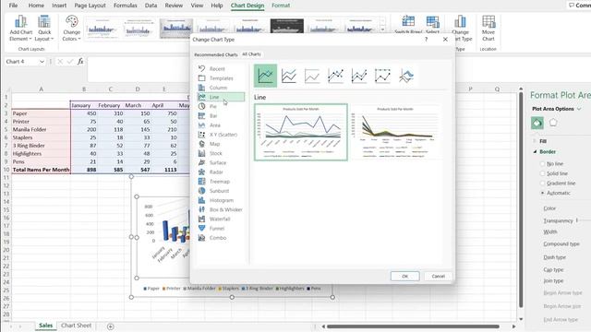Select the first line chart preview thumbnail
Image resolution: width=591 pixels, height=332 pixels.
[x=301, y=132]
